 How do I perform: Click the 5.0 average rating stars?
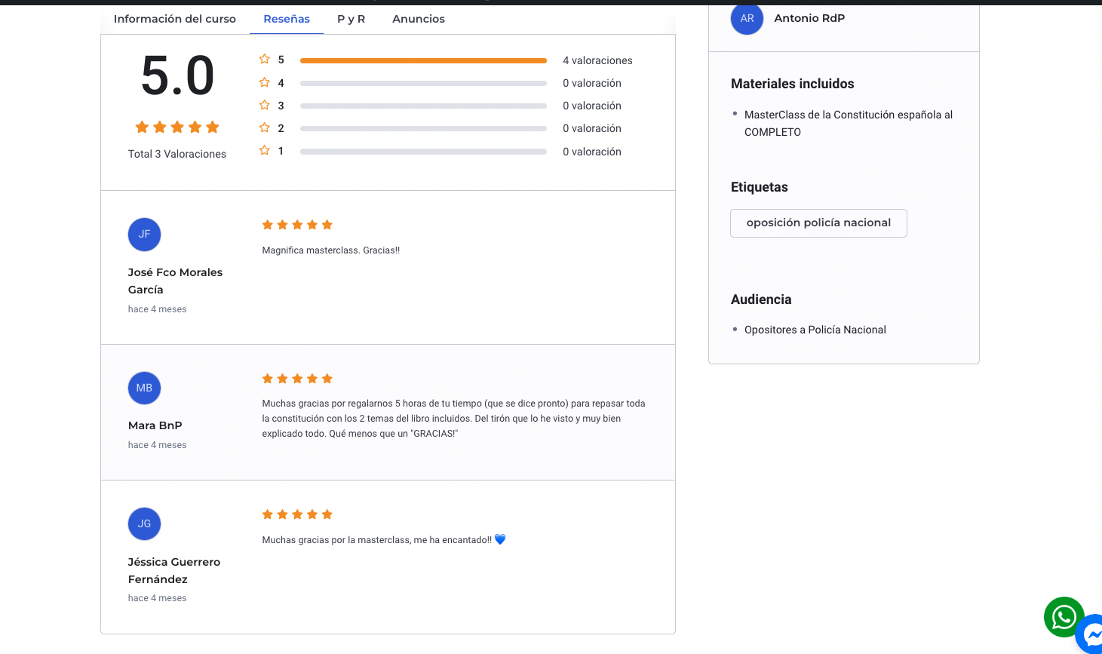tap(177, 127)
